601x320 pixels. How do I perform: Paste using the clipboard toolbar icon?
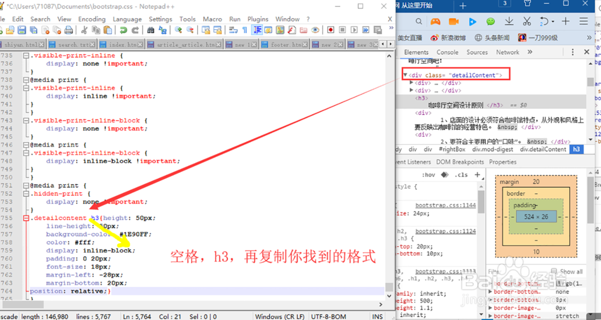pos(108,30)
